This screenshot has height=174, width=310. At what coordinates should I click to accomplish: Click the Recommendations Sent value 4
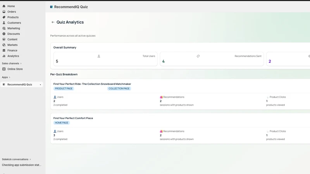(x=163, y=61)
